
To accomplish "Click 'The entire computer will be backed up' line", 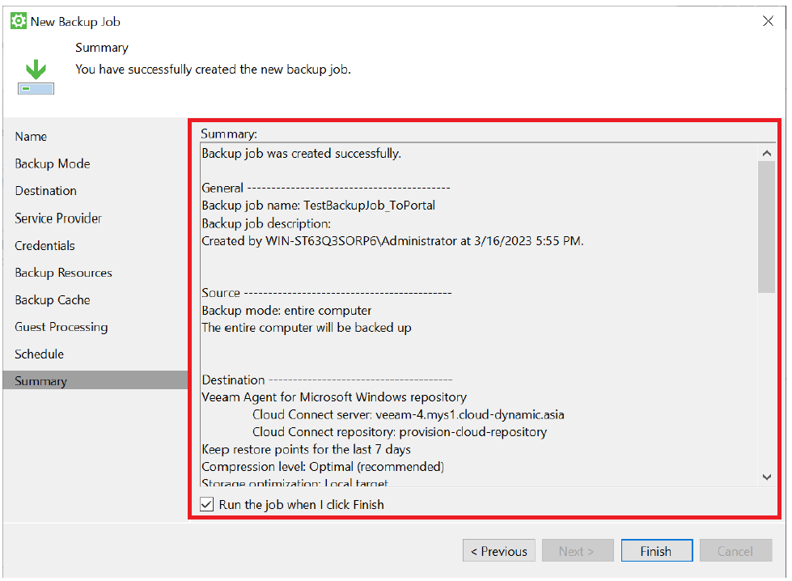I will tap(307, 328).
